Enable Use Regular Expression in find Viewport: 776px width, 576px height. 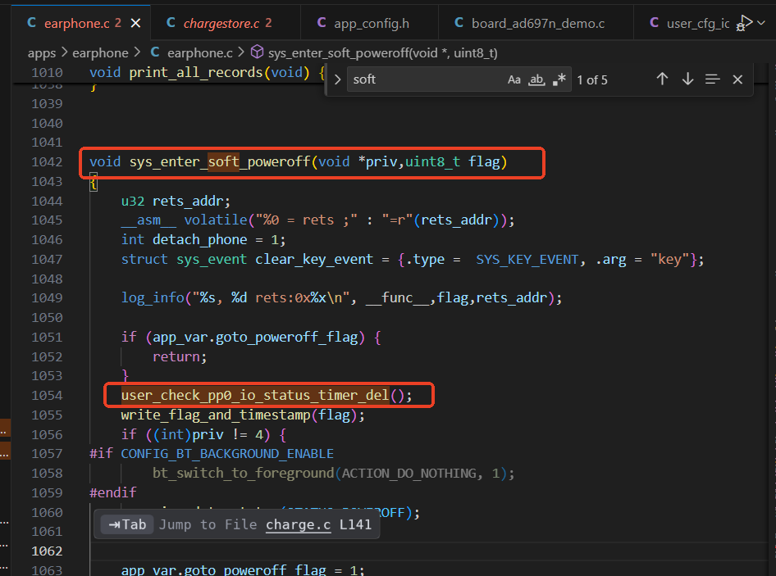[559, 79]
